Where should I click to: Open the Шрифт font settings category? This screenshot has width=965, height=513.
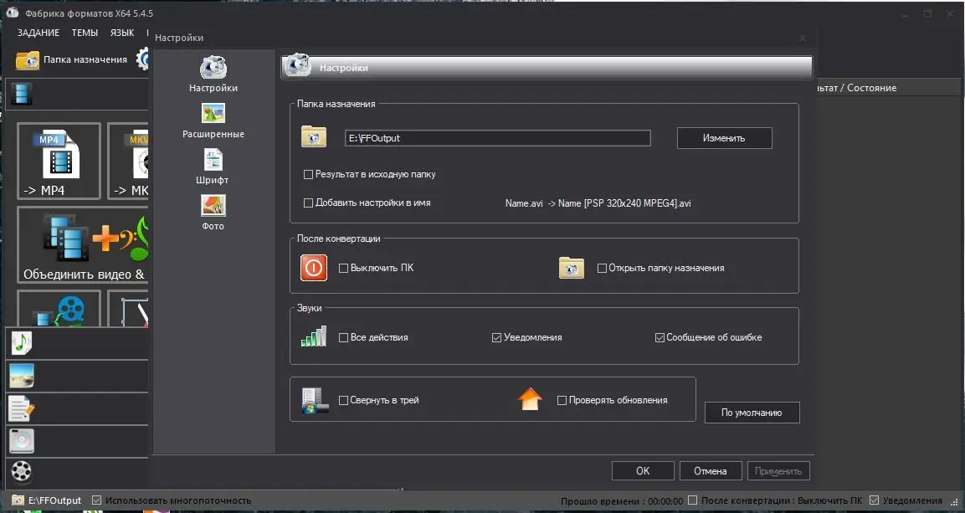(213, 167)
